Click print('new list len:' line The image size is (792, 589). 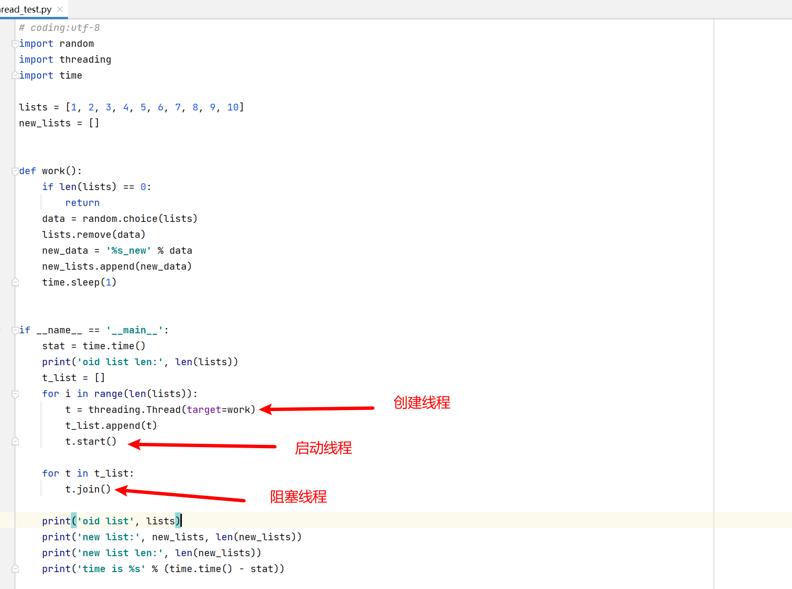[x=152, y=553]
